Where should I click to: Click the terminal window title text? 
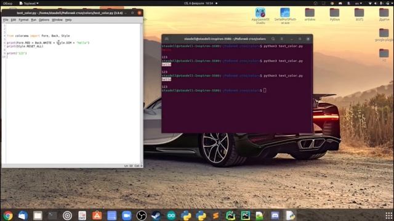point(225,39)
